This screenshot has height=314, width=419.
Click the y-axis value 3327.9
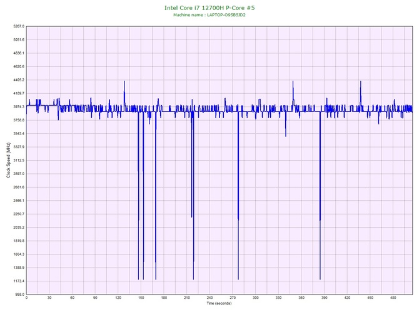pyautogui.click(x=19, y=147)
